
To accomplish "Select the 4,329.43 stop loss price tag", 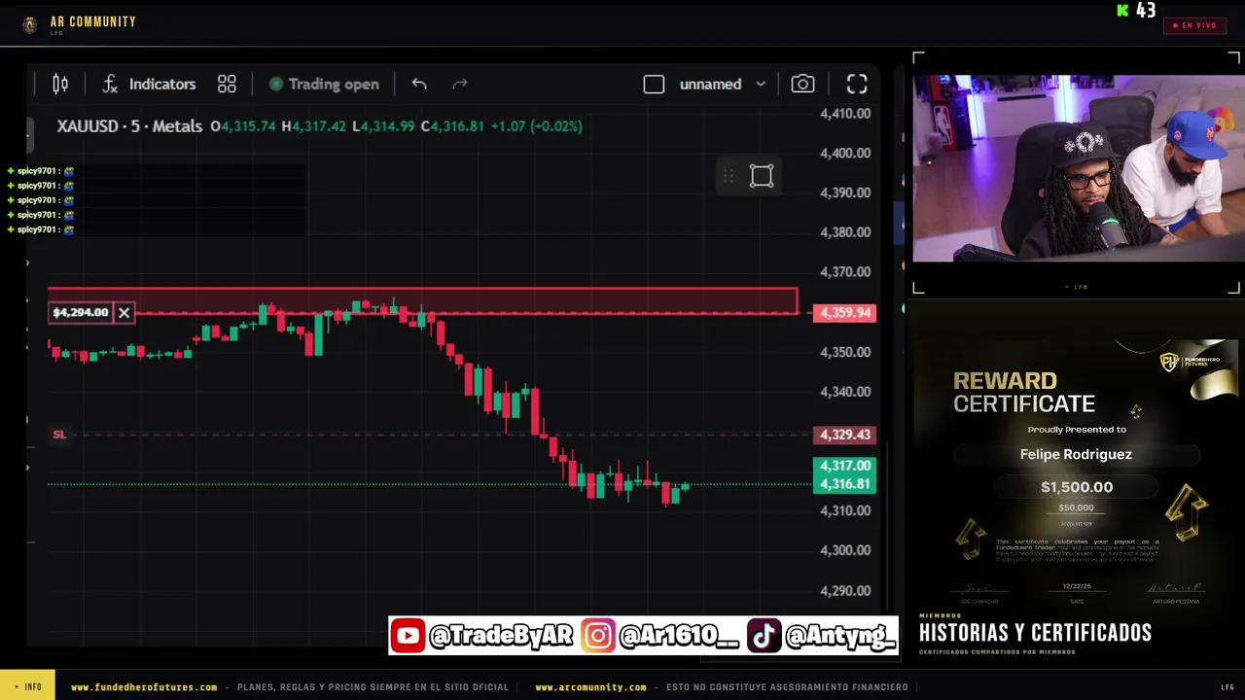I will (x=845, y=435).
